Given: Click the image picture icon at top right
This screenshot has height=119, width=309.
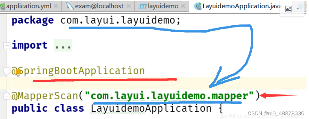Looking at the screenshot, I should pos(289,9).
